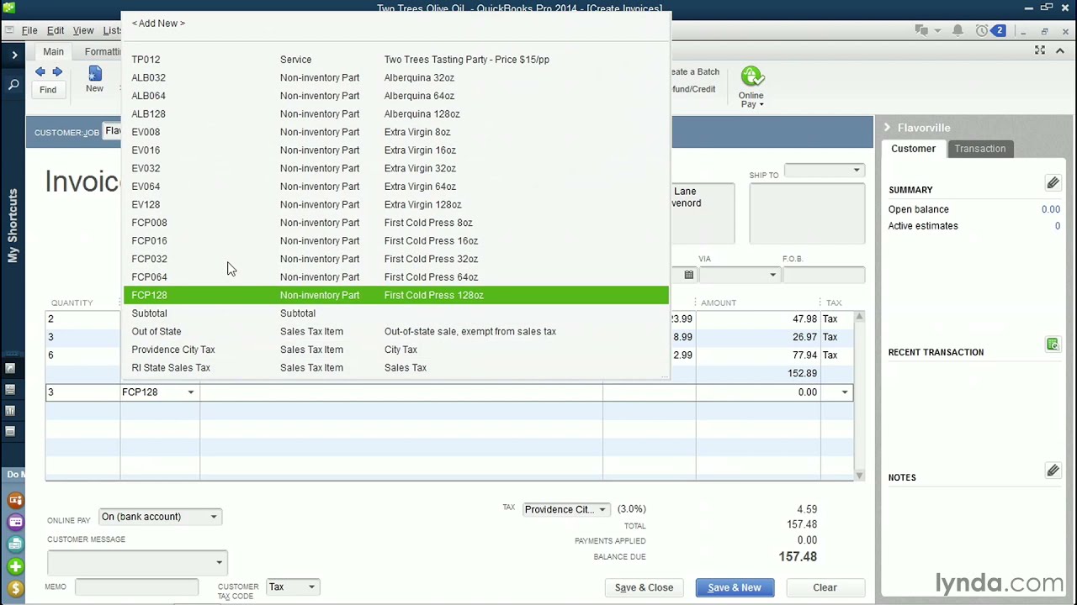Click the next invoice right arrow
Screen dimensions: 1077x605
pyautogui.click(x=57, y=72)
